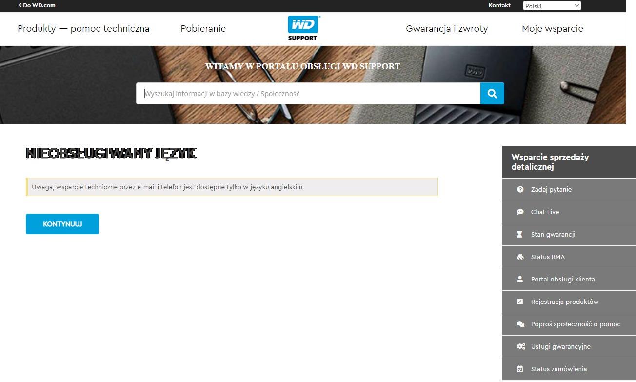Check Status RMA in the sidebar

click(x=569, y=257)
